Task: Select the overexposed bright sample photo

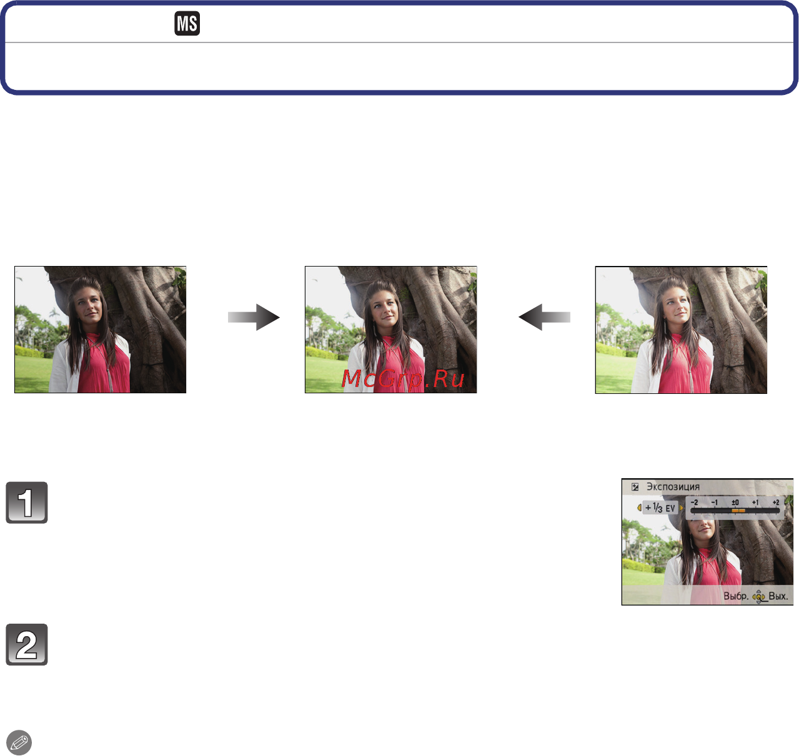Action: point(681,330)
